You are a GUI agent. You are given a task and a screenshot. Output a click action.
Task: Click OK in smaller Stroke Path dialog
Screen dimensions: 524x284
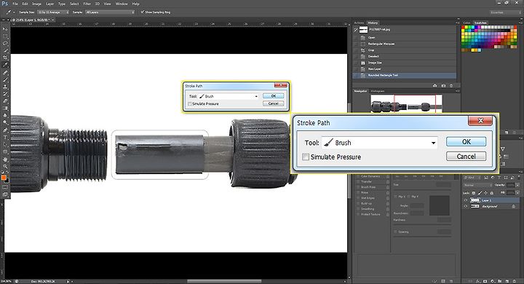coord(274,96)
